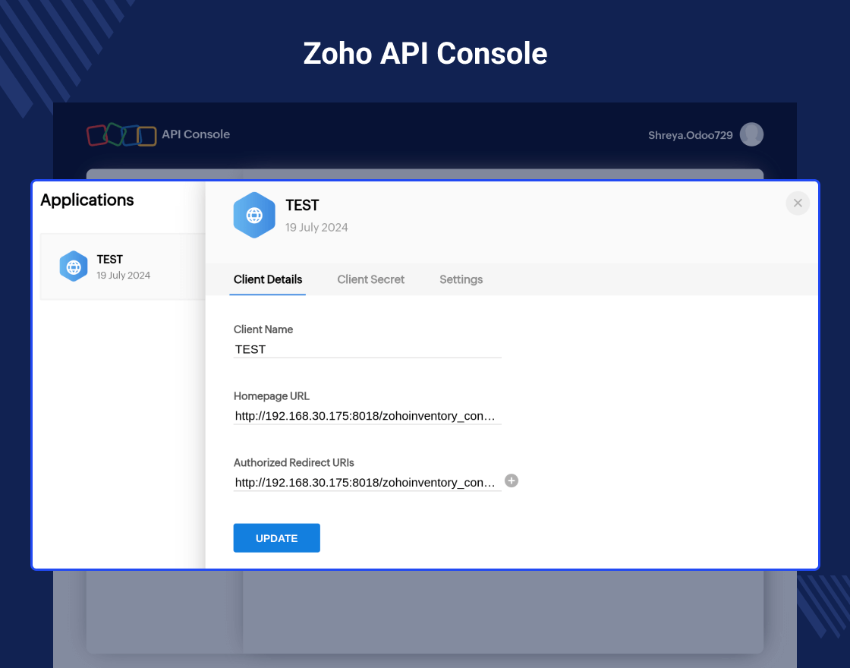The width and height of the screenshot is (850, 668).
Task: Click the Client Name label
Action: point(263,329)
